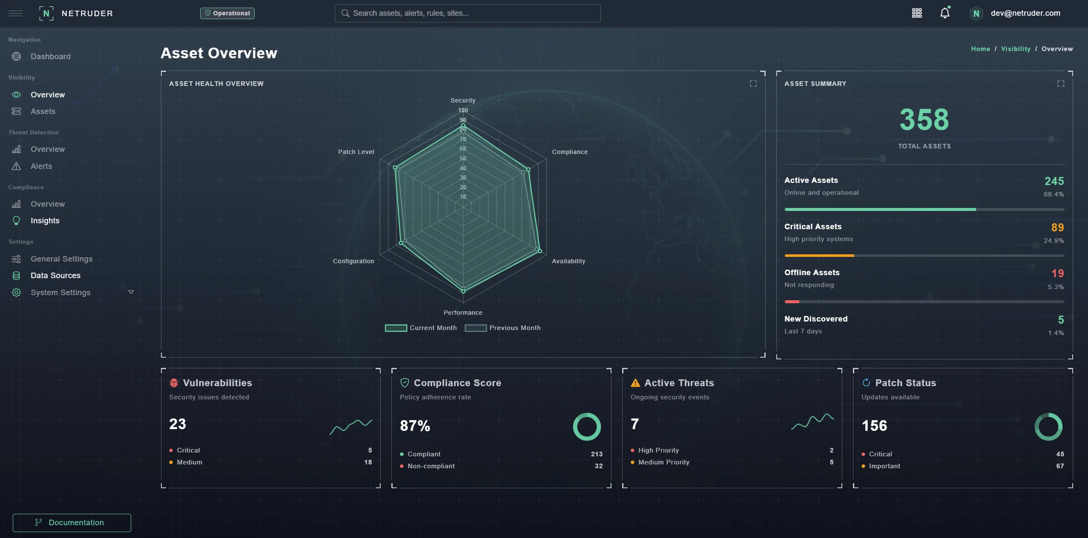This screenshot has height=538, width=1088.
Task: Click dev@netruder.com account name
Action: pyautogui.click(x=1025, y=13)
